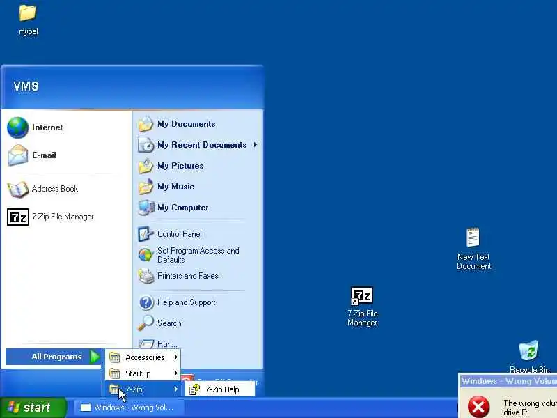The width and height of the screenshot is (557, 418).
Task: Select the 7-Zip menu entry
Action: pos(143,389)
